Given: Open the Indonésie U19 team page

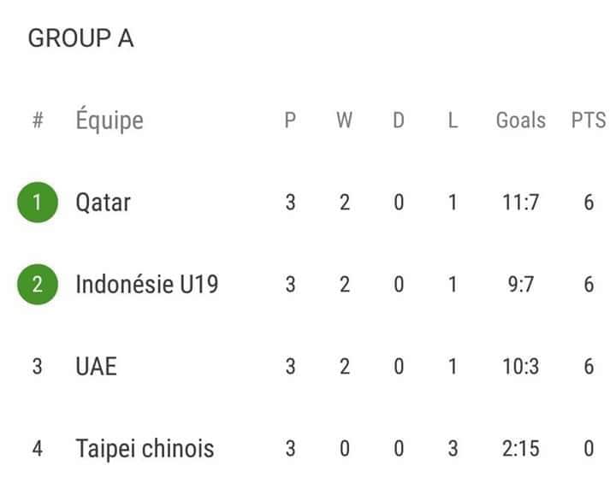Looking at the screenshot, I should click(146, 284).
